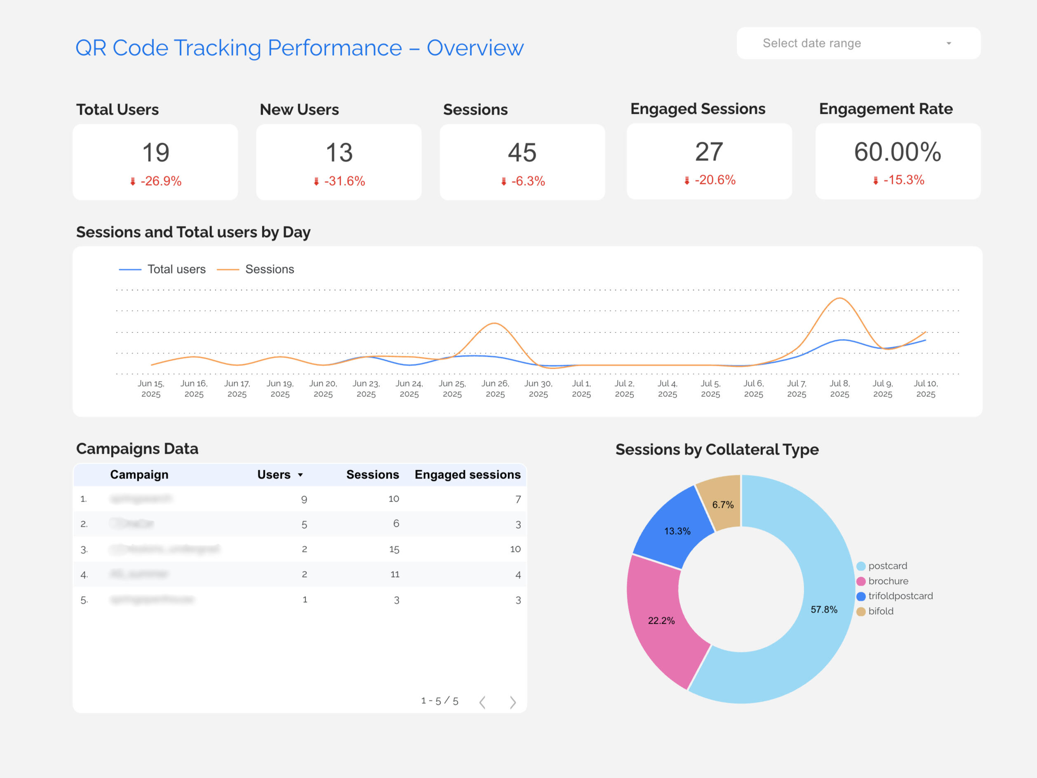Click the Sessions legend in line chart
Screen dimensions: 1037x778
[x=269, y=269]
